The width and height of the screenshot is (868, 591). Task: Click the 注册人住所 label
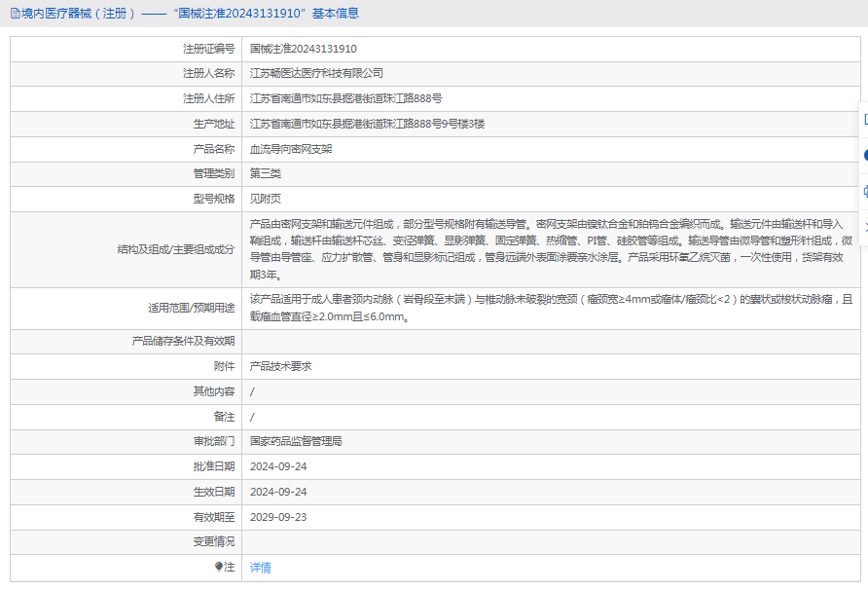208,98
